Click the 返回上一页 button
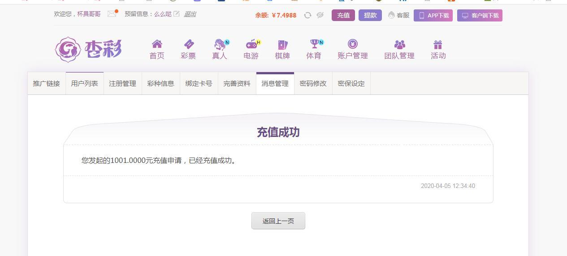Image resolution: width=567 pixels, height=256 pixels. tap(278, 221)
